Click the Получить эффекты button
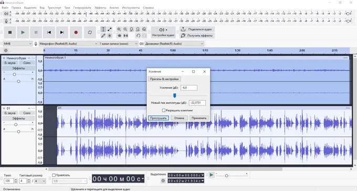The image size is (357, 191). pos(197,36)
